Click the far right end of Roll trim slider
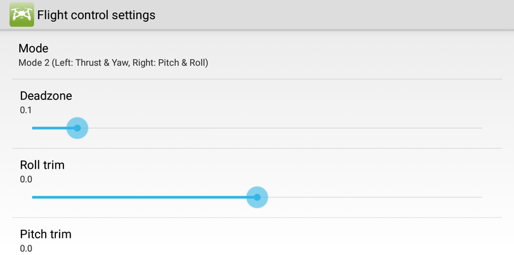The width and height of the screenshot is (514, 255). (481, 197)
